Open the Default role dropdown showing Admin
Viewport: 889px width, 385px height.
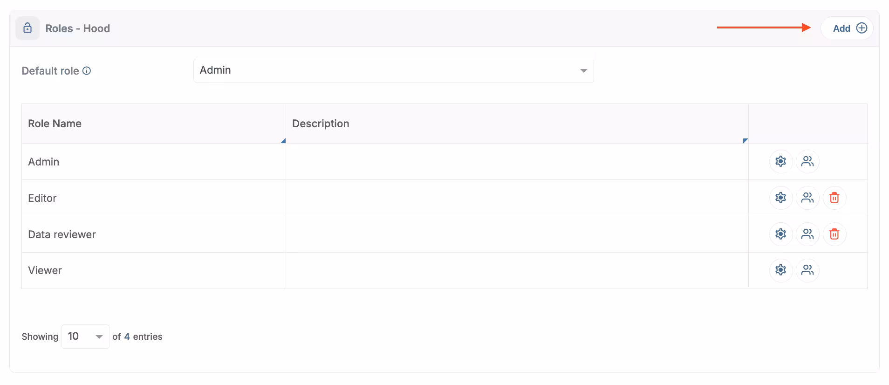point(393,70)
